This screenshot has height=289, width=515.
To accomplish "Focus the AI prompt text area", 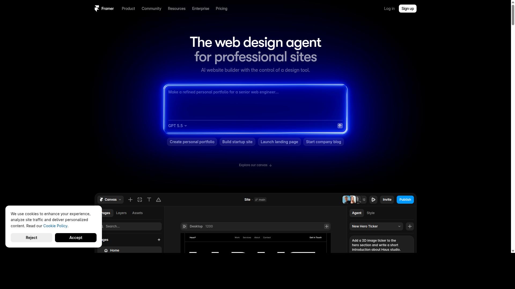I will pos(255,103).
